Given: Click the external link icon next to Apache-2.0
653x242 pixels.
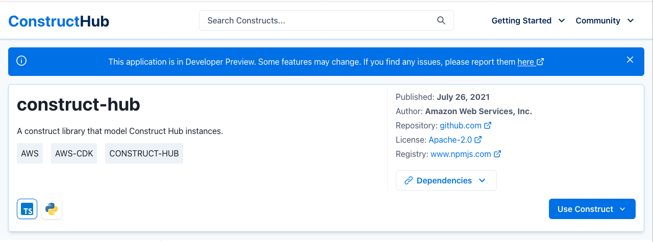Looking at the screenshot, I should 478,140.
